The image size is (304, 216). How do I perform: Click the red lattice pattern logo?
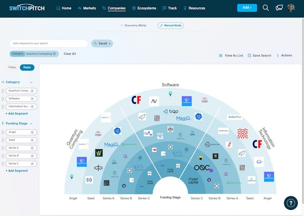click(x=243, y=133)
